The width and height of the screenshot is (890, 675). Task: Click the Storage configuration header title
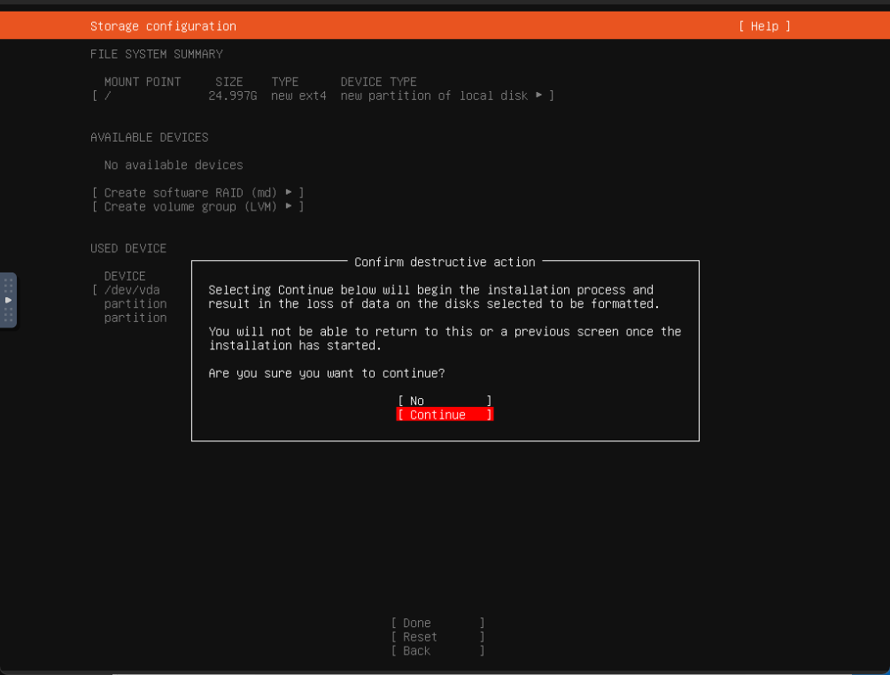(163, 27)
